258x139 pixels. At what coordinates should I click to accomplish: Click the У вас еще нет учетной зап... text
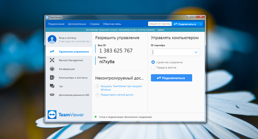75,41
